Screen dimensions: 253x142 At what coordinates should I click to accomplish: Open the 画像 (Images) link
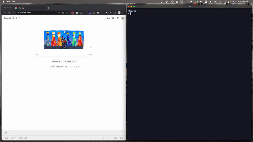[x=113, y=18]
